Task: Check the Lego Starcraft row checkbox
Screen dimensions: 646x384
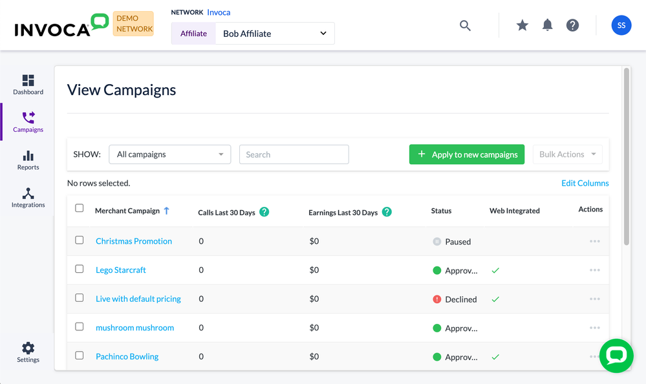Action: pos(80,269)
